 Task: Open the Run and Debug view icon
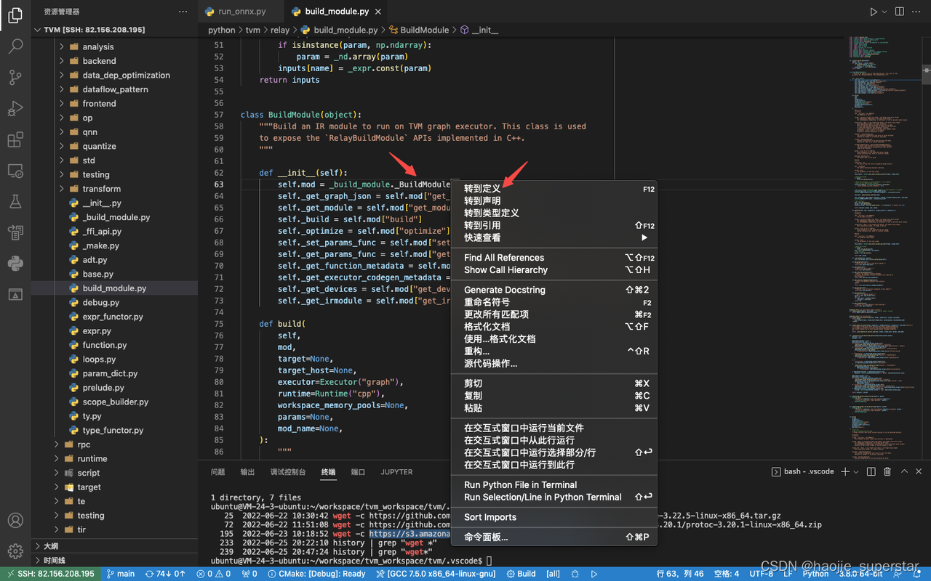coord(15,108)
